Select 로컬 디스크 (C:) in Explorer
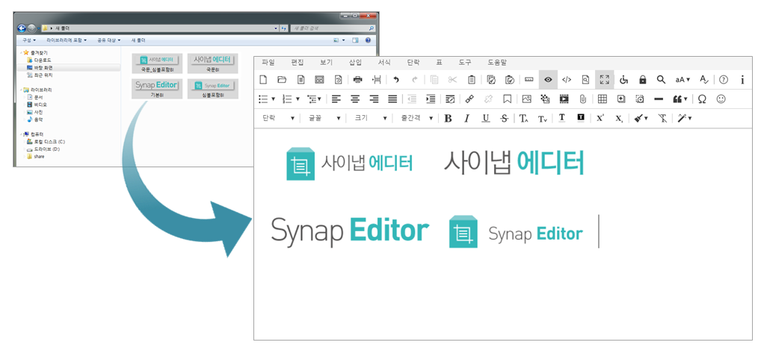The height and width of the screenshot is (348, 761). [x=49, y=142]
